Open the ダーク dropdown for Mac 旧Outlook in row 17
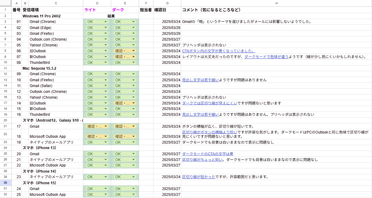This screenshot has height=198, width=372. pos(133,103)
